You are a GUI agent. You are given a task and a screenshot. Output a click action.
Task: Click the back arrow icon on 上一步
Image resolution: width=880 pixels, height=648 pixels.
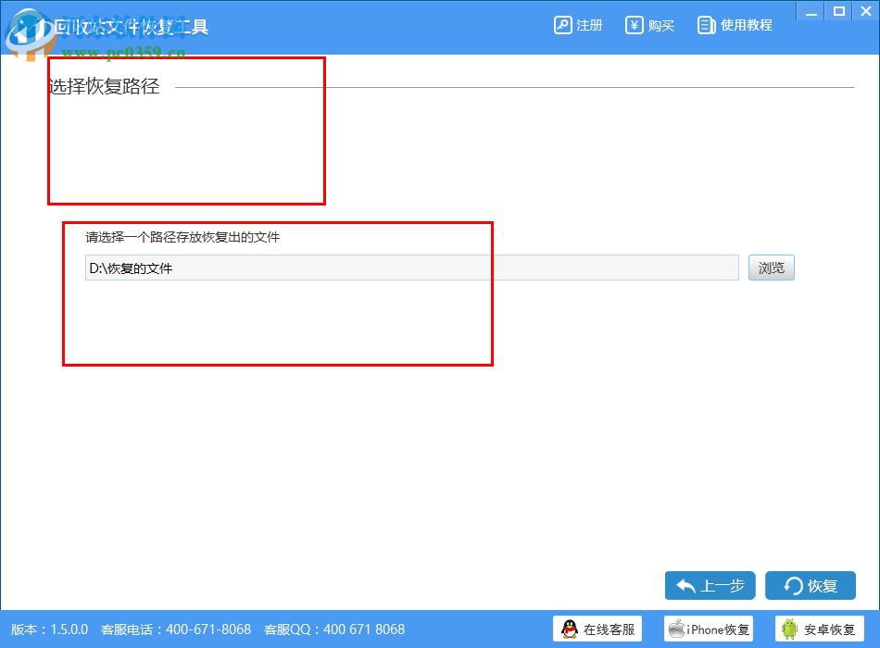[685, 586]
